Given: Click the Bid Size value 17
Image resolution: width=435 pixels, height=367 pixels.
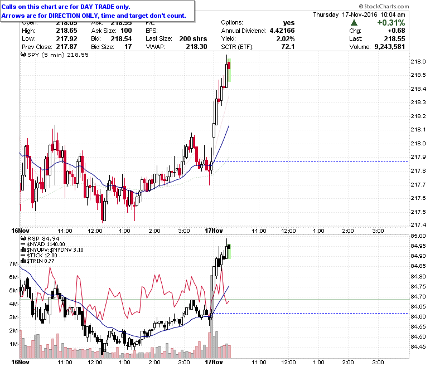Looking at the screenshot, I should (128, 47).
